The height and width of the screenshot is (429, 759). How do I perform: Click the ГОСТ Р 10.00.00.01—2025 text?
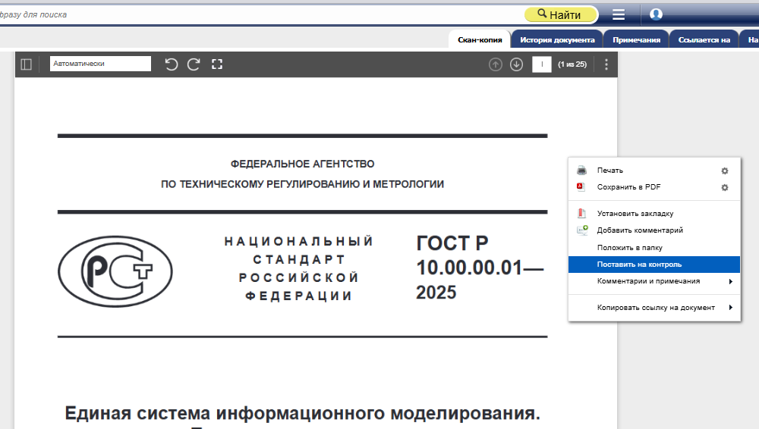(479, 268)
